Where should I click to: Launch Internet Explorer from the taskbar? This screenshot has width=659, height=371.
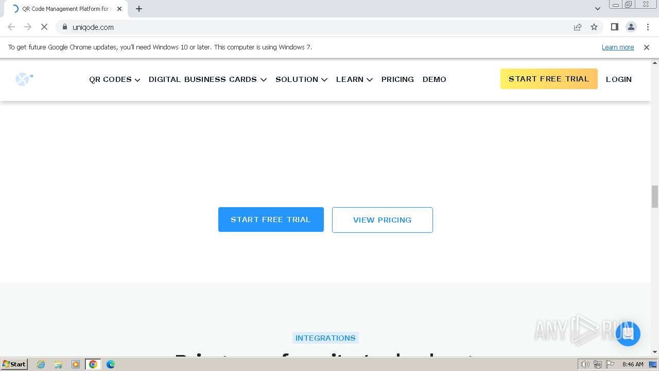[x=41, y=364]
